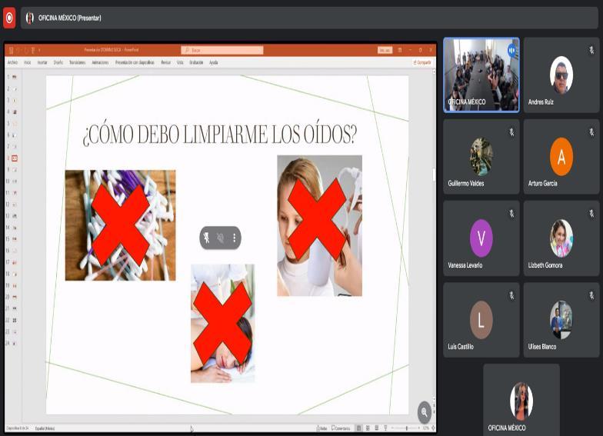Viewport: 603px width, 436px height.
Task: Switch to Normal view in PowerPoint status bar
Action: click(x=358, y=428)
